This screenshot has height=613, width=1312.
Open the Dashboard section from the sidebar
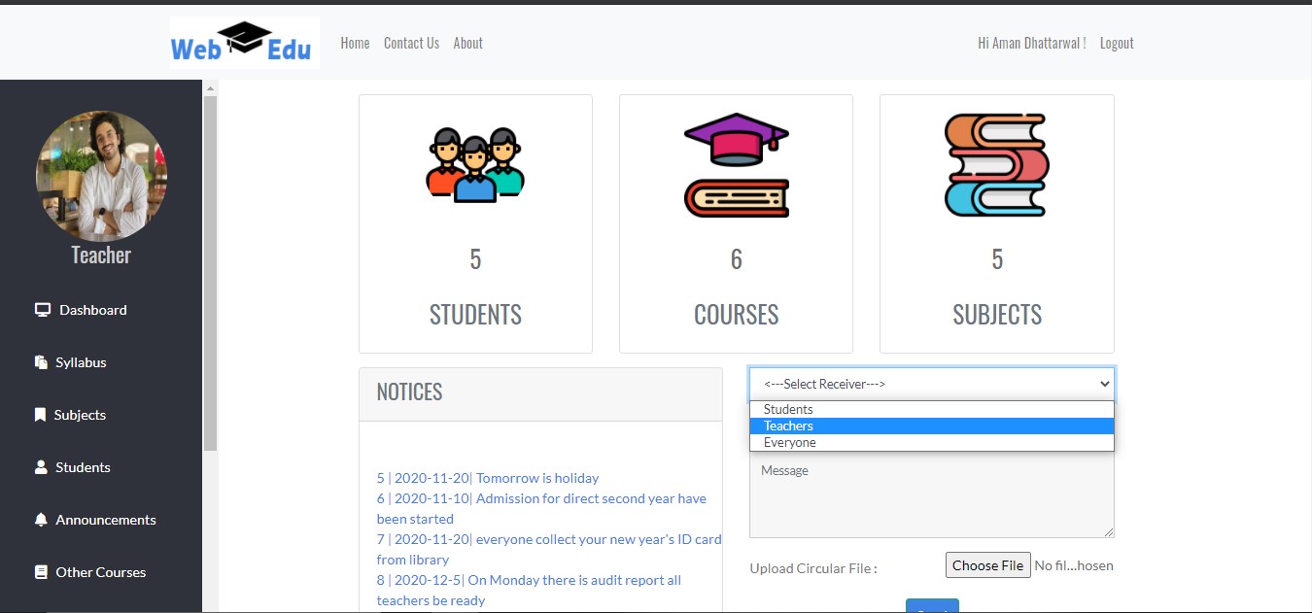91,309
